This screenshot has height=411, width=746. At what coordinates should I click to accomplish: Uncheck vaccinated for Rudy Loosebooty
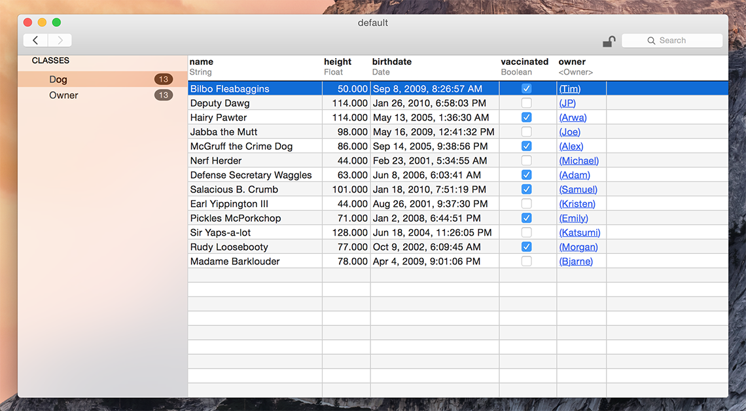[527, 247]
